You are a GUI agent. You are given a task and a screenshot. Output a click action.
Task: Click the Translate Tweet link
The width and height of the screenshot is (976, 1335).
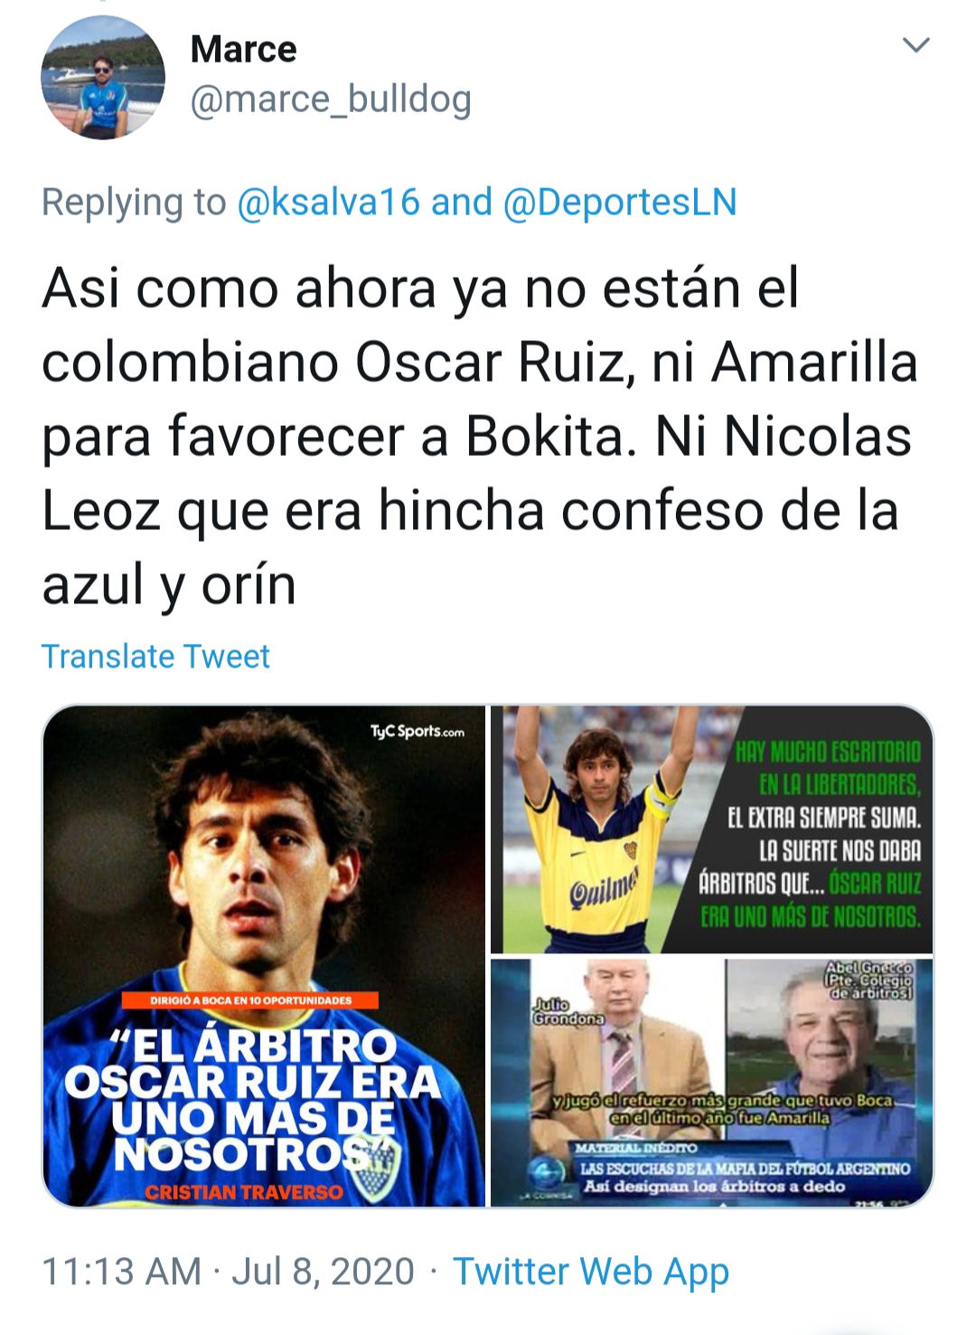155,656
